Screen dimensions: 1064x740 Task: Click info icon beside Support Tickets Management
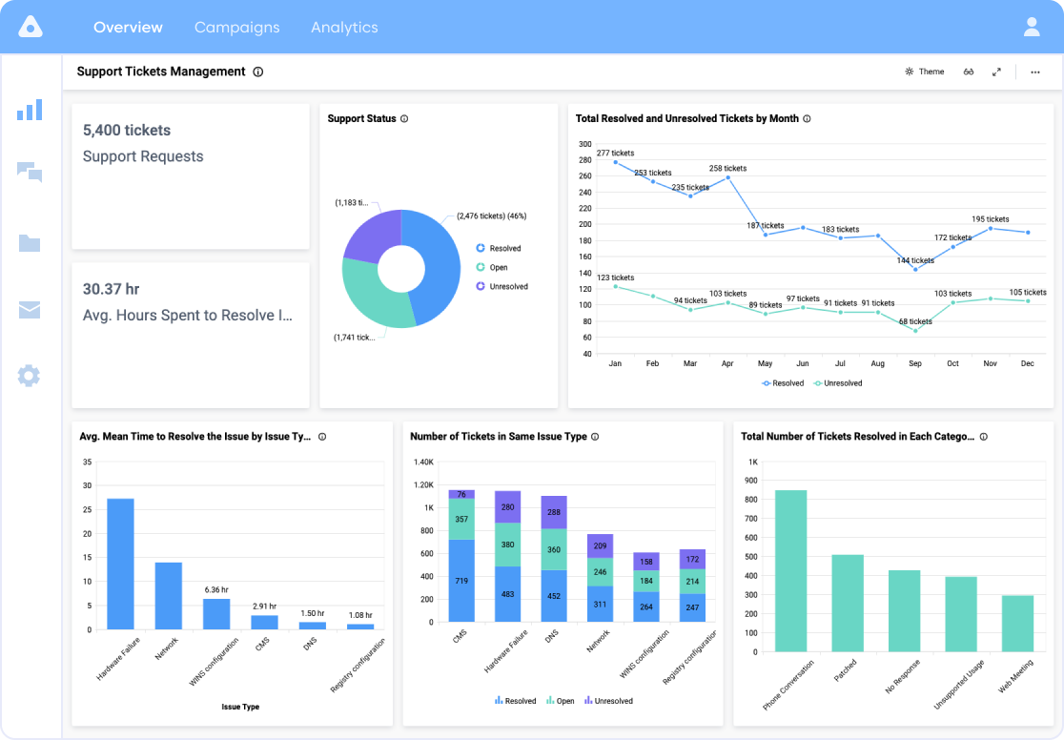257,72
